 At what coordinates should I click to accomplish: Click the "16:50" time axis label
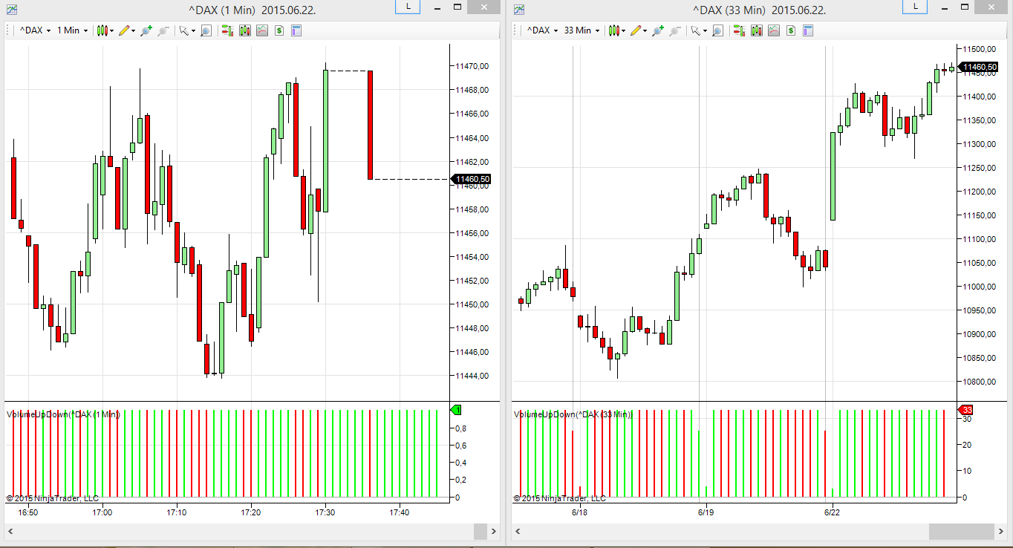click(28, 512)
